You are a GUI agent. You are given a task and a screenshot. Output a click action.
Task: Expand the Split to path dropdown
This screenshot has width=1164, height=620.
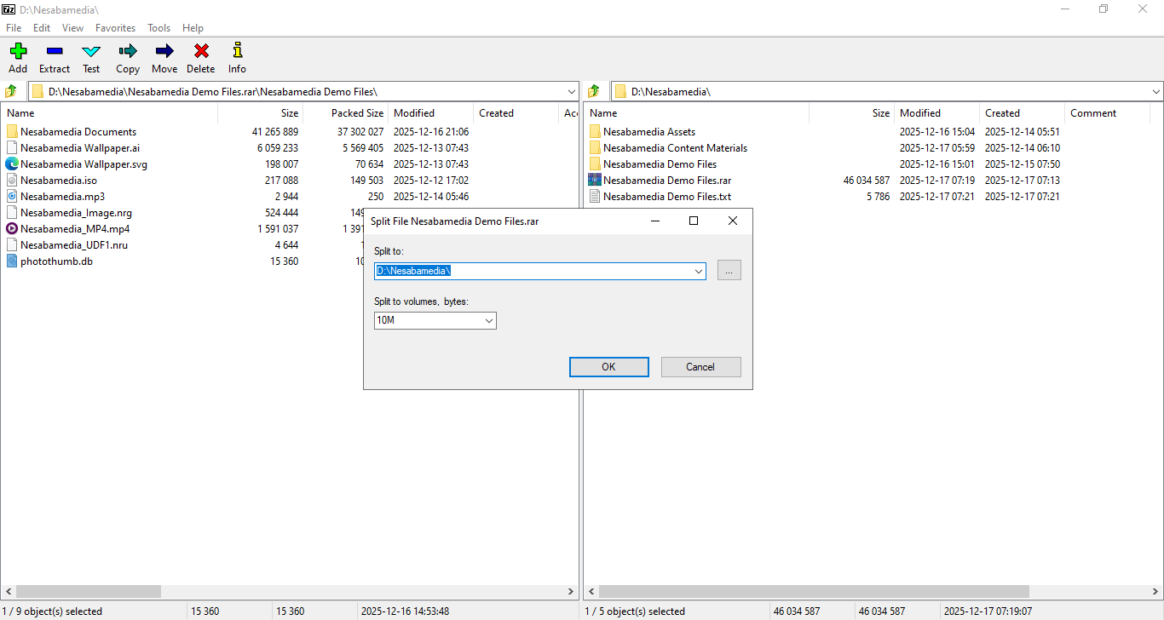(x=699, y=272)
